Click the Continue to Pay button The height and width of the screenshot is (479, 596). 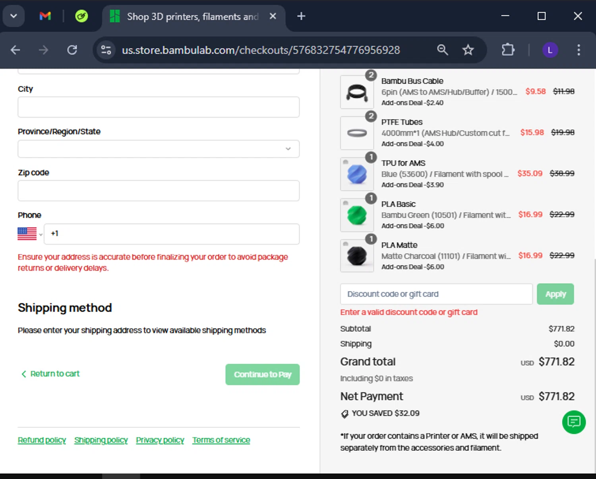tap(262, 374)
